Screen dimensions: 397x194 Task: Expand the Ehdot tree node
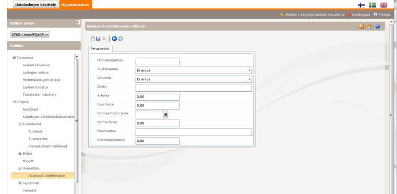[20, 153]
